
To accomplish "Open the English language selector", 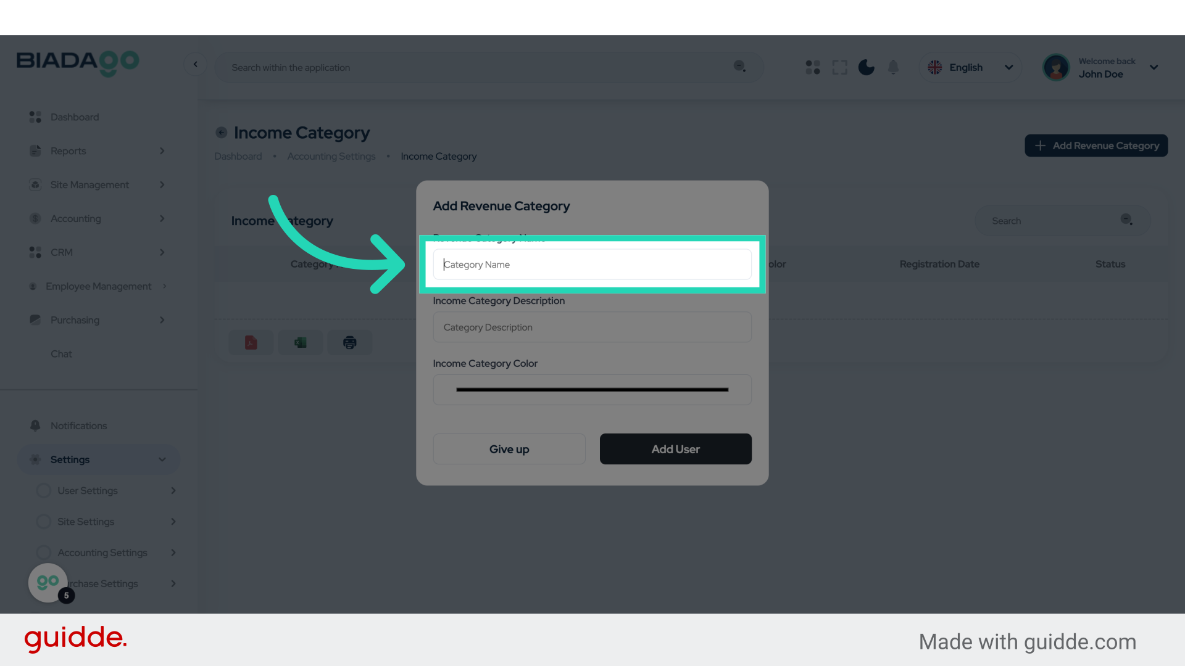I will point(969,67).
